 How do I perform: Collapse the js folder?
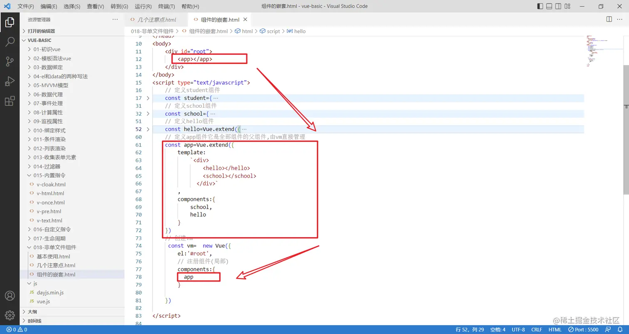pos(72,283)
